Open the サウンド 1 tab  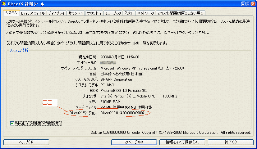[x=76, y=13]
